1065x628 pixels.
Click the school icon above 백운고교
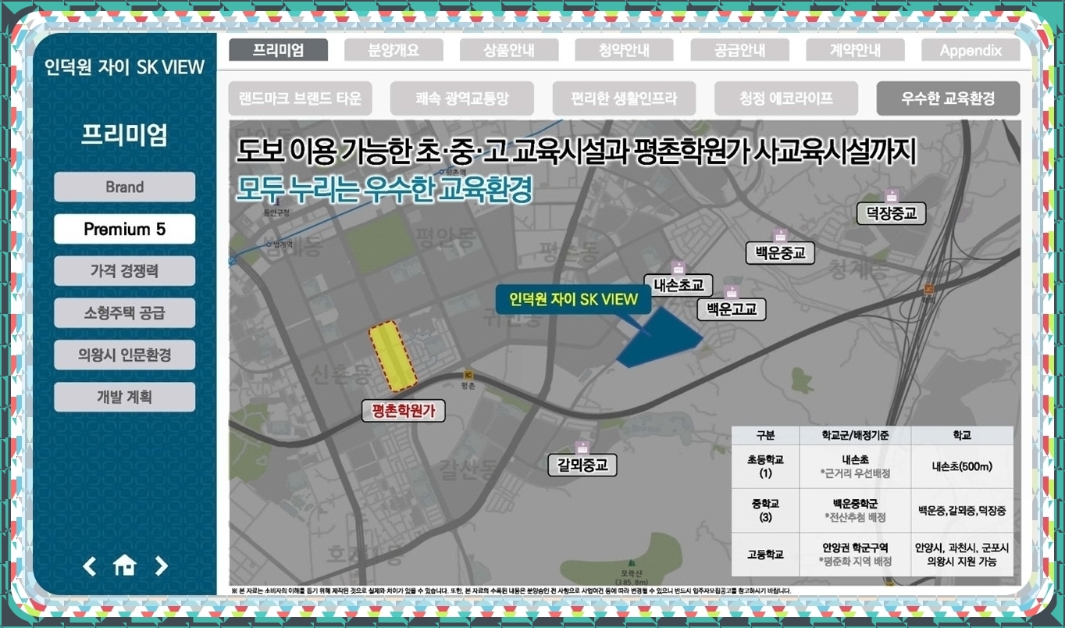tap(731, 293)
